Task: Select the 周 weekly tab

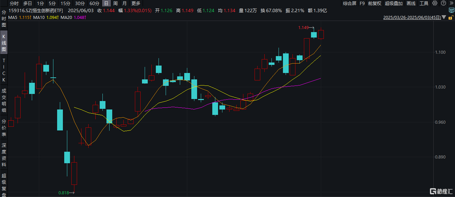Action: (116, 3)
